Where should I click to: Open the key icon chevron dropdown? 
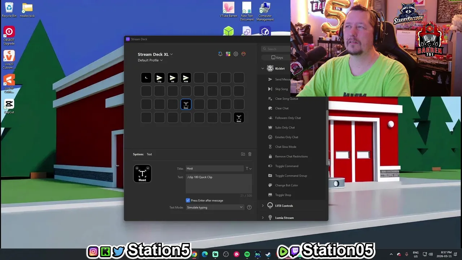148,168
